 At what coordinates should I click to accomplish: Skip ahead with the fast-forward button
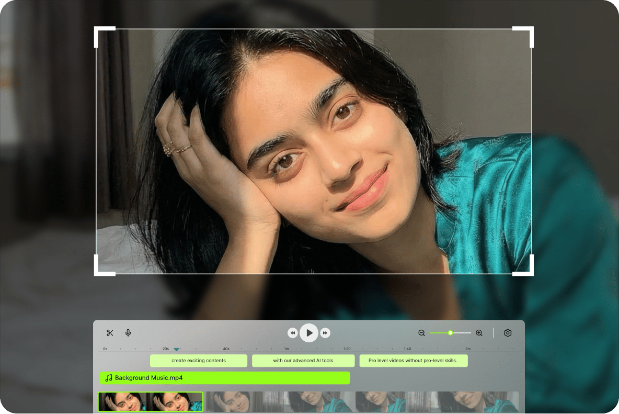[325, 333]
